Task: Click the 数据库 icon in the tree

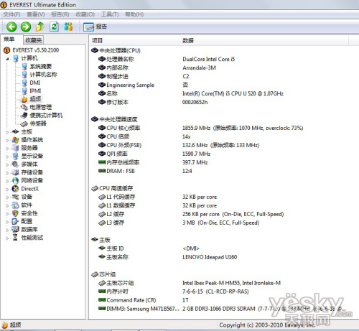Action: click(x=15, y=229)
